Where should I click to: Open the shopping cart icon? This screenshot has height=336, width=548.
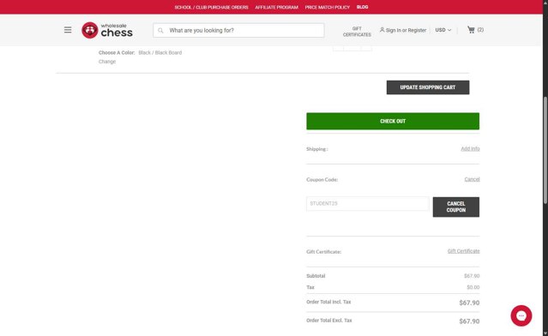pyautogui.click(x=471, y=30)
